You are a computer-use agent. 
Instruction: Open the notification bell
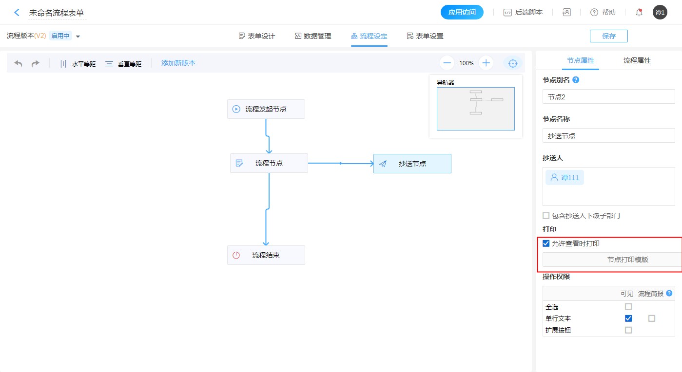pyautogui.click(x=639, y=13)
